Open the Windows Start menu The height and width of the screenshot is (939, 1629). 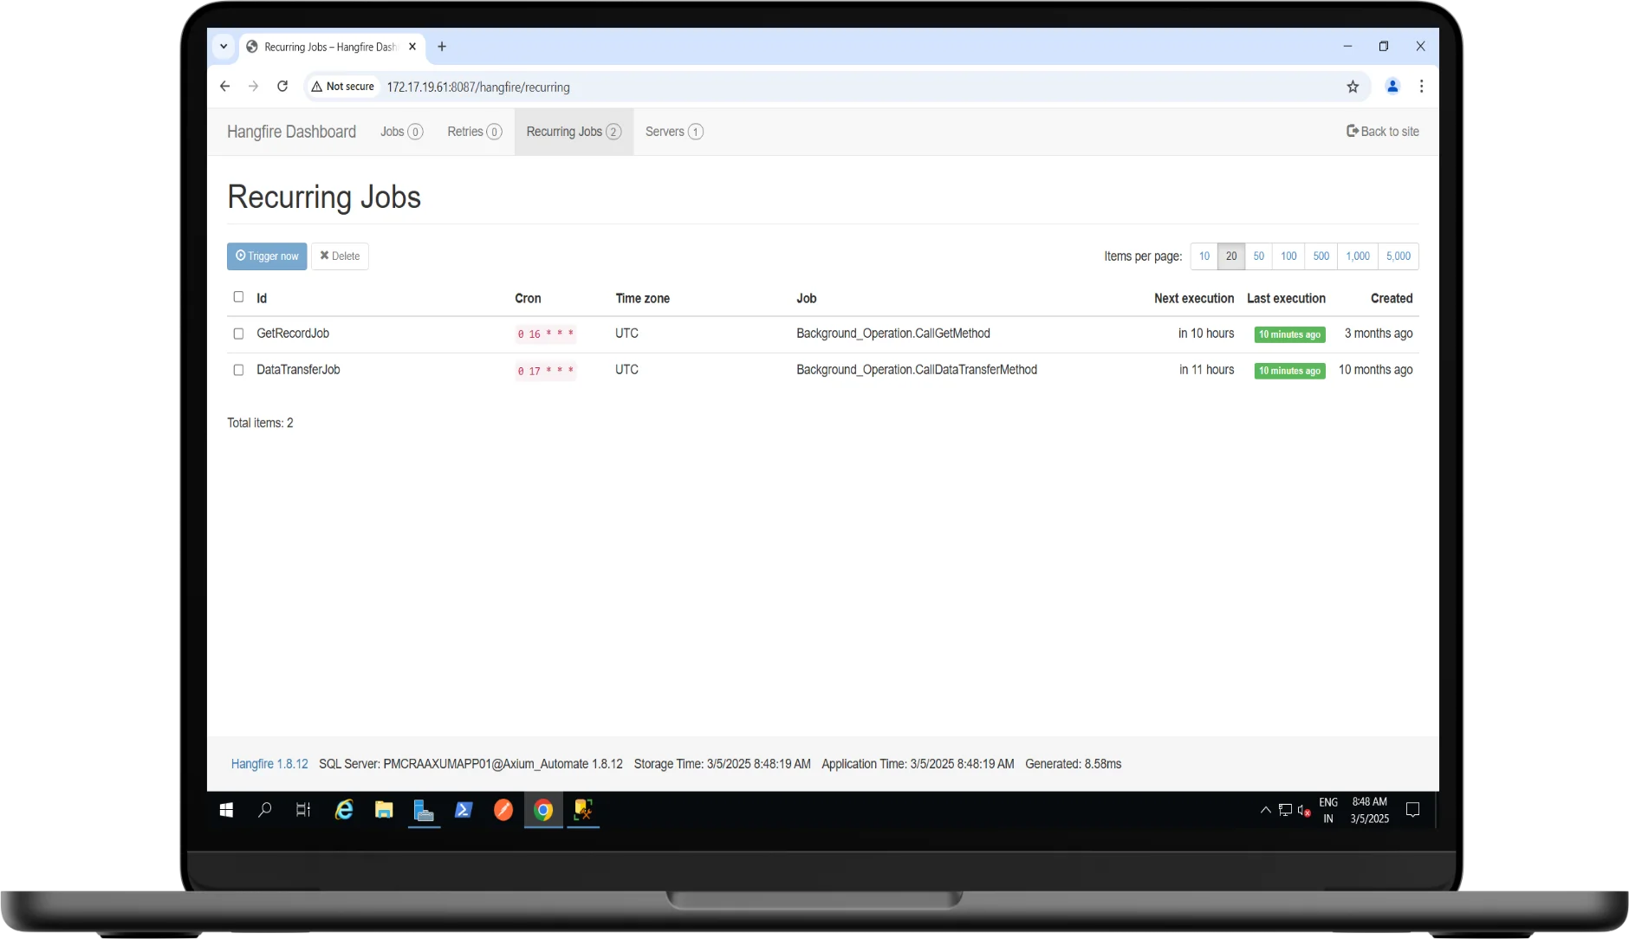click(x=226, y=810)
